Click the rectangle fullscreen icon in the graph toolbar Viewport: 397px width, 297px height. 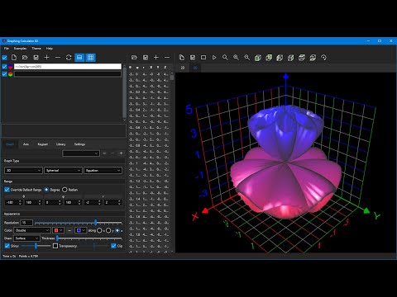click(x=203, y=58)
